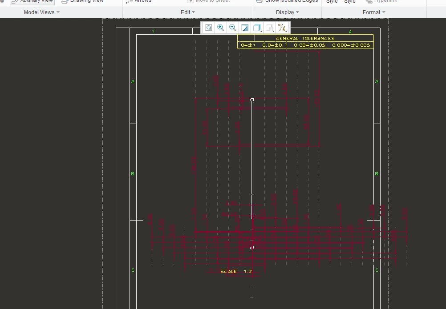446x309 pixels.
Task: Expand the Format group dropdown
Action: pos(374,12)
